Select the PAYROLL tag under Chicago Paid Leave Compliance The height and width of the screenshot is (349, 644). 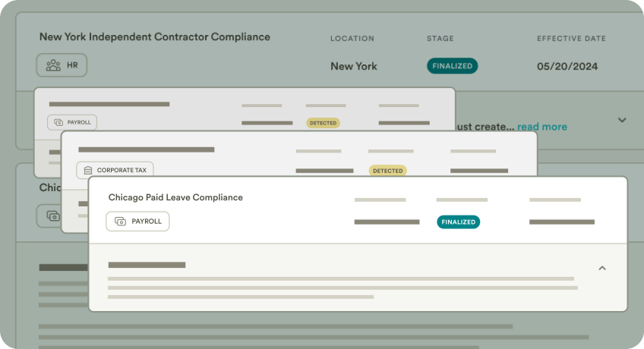pyautogui.click(x=137, y=222)
